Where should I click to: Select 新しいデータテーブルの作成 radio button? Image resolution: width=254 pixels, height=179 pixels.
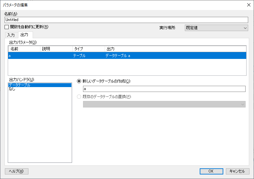[x=79, y=81]
